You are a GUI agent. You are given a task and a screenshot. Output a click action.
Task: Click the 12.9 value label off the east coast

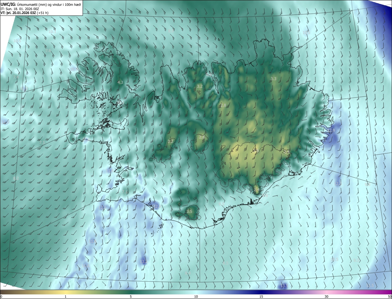(331, 131)
